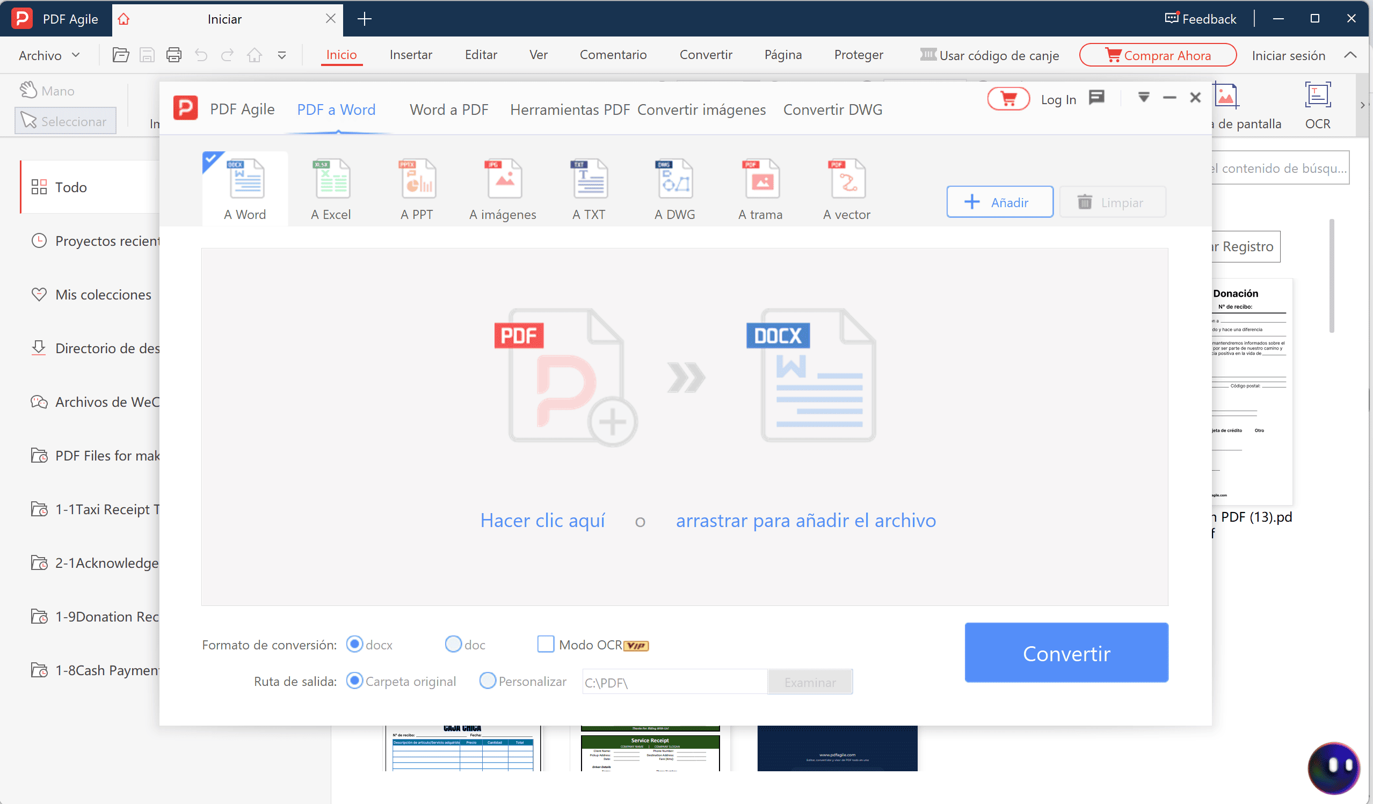Switch to Convertir DWG tab
Image resolution: width=1373 pixels, height=804 pixels.
pos(833,109)
